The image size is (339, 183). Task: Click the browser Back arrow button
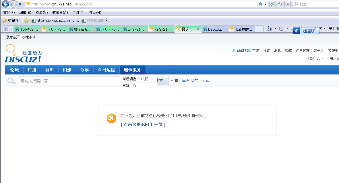tap(6, 4)
